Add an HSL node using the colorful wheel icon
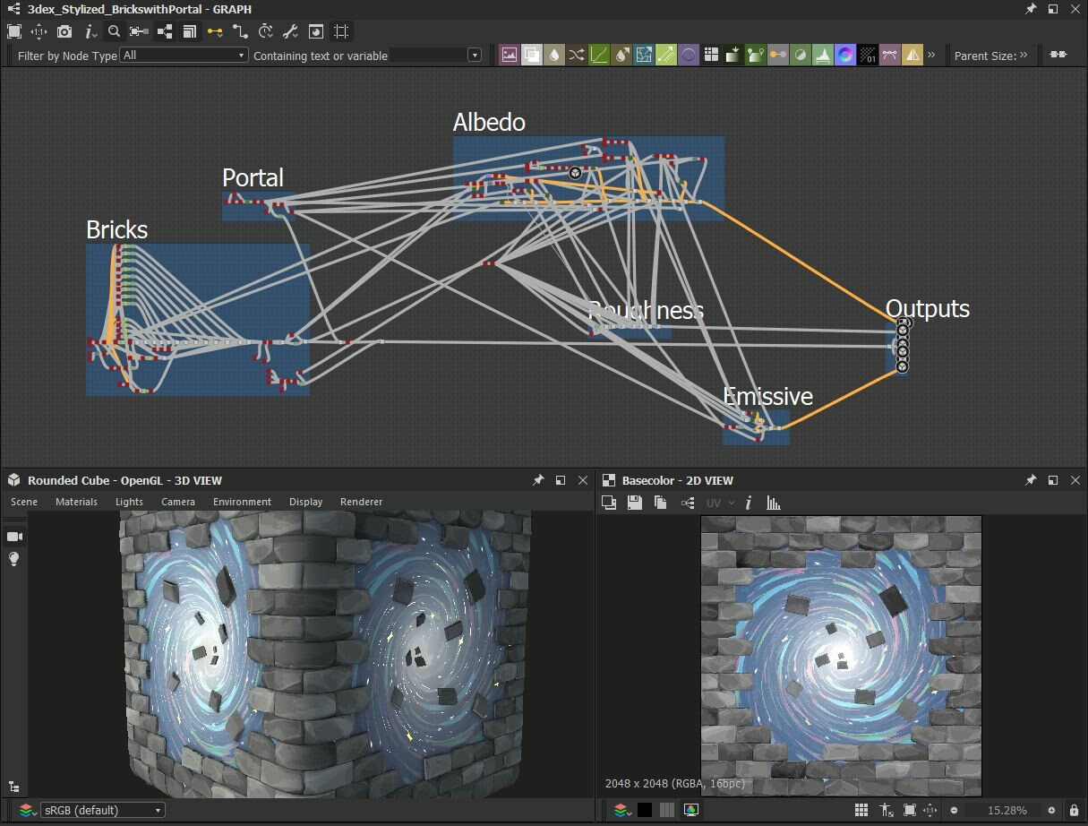This screenshot has width=1088, height=826. point(844,55)
